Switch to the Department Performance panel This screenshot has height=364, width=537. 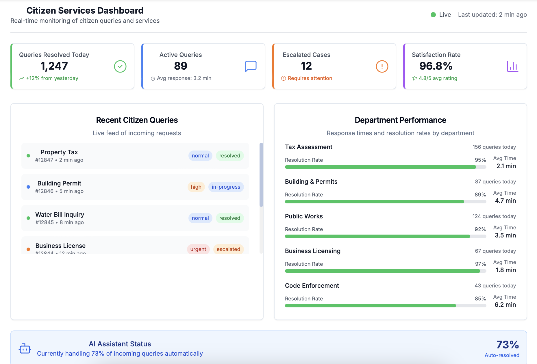(x=400, y=120)
